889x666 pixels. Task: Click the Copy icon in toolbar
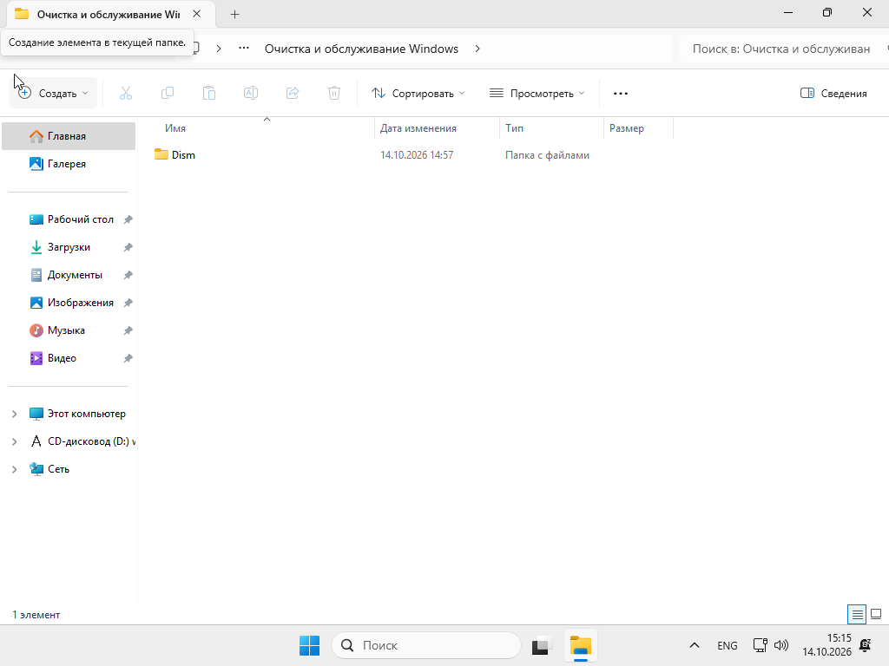168,94
